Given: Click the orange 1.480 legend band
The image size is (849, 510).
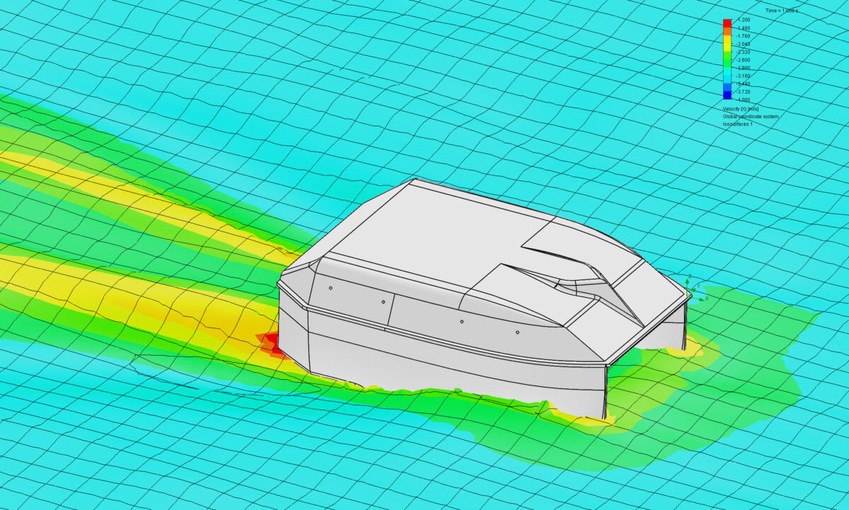Looking at the screenshot, I should point(727,30).
